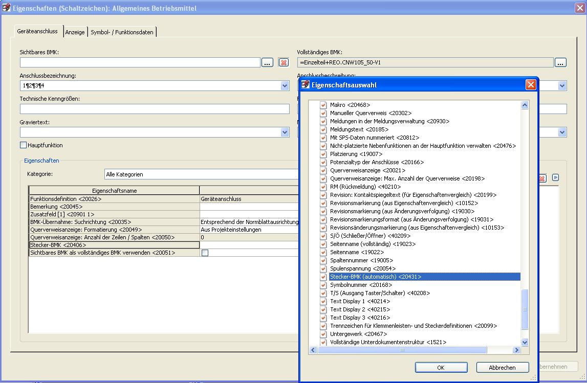
Task: Click the arrow icon at Eigenschaften toolbar right
Action: pyautogui.click(x=556, y=177)
